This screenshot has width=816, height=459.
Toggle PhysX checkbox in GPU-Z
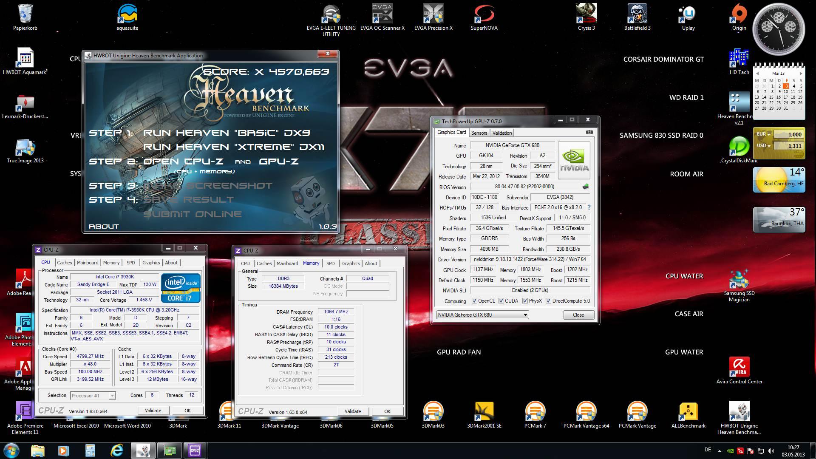(525, 301)
